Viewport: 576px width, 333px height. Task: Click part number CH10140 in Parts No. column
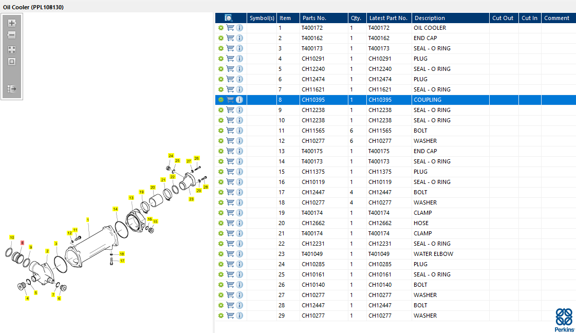[313, 285]
